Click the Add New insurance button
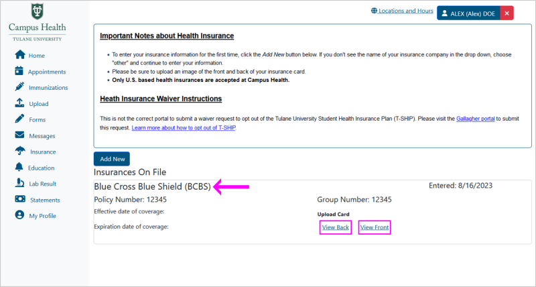The image size is (536, 287). [x=112, y=159]
